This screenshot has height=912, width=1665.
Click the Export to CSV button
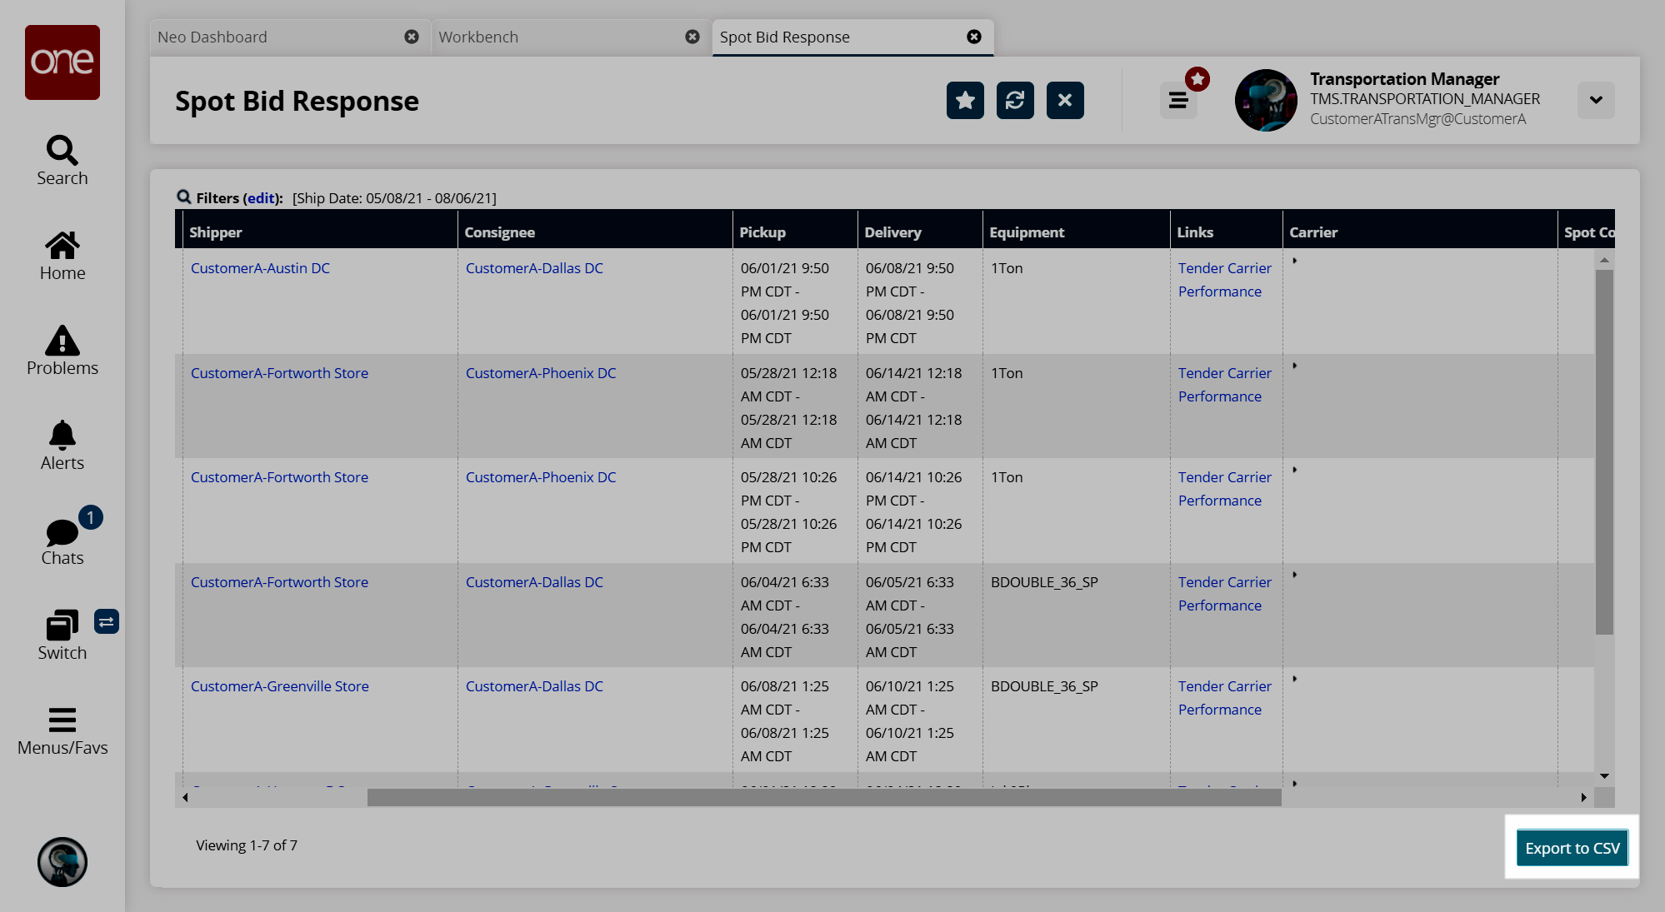tap(1572, 848)
